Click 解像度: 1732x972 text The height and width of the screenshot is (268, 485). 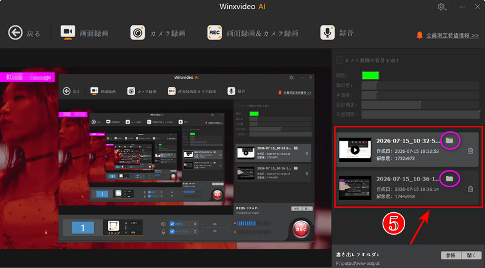[396, 158]
